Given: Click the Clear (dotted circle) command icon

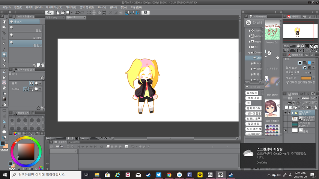Looking at the screenshot, I should click(x=89, y=13).
